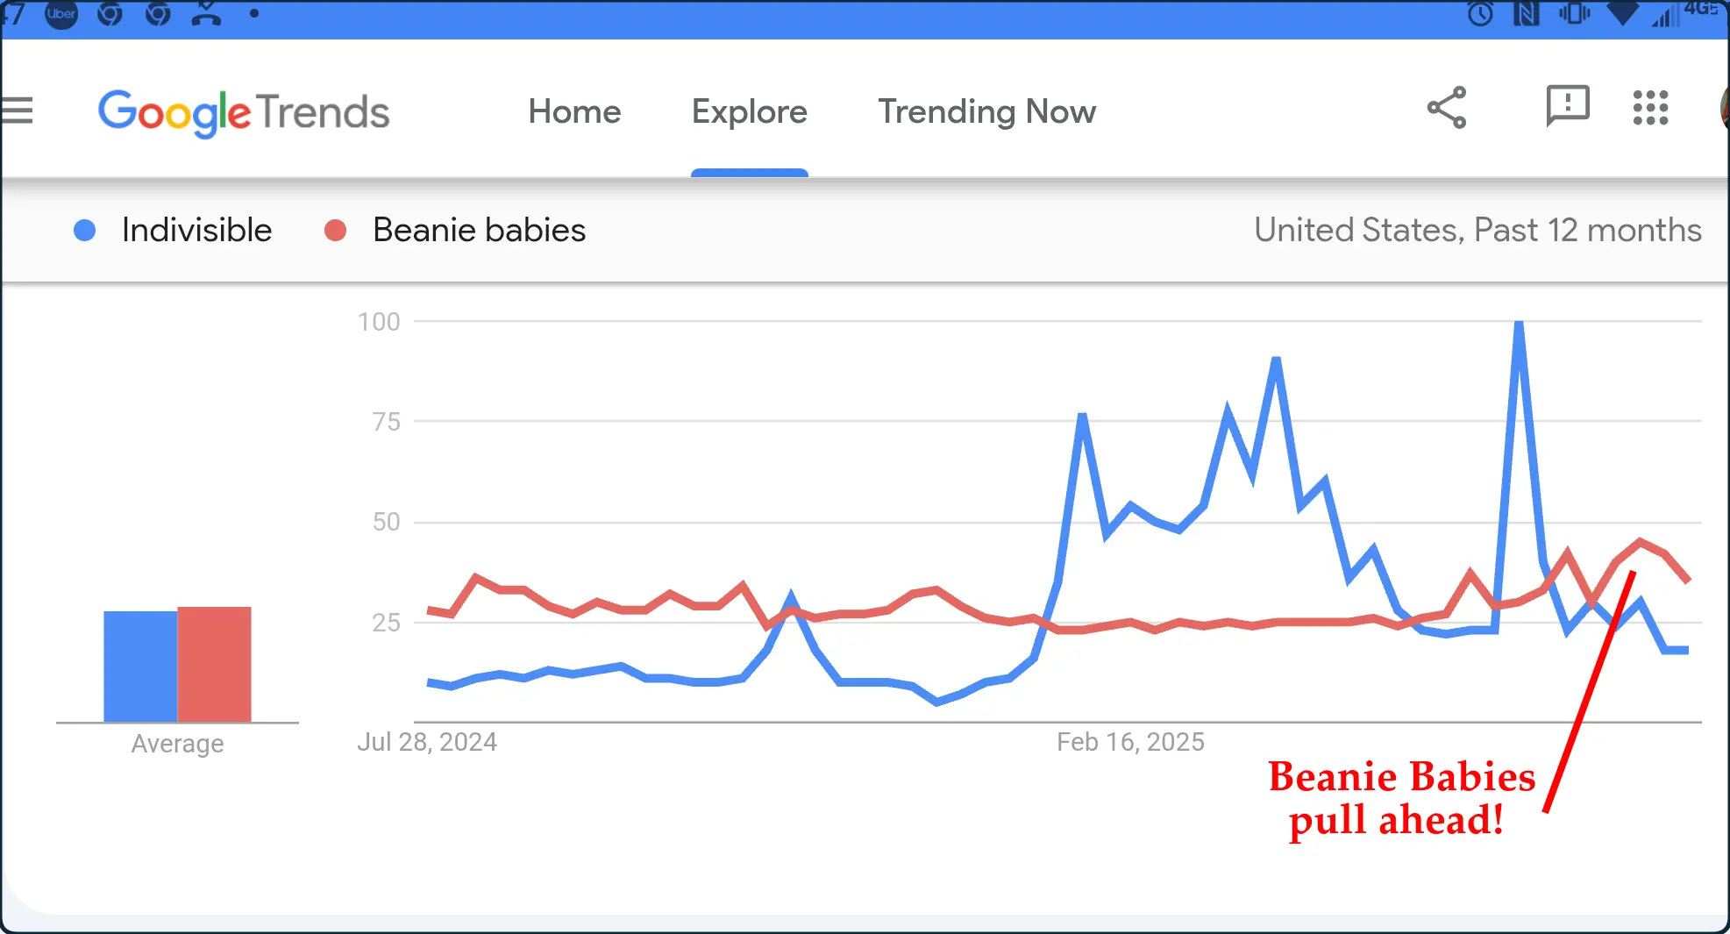Image resolution: width=1730 pixels, height=934 pixels.
Task: Click the Indivisible peak at 100
Action: (x=1519, y=324)
